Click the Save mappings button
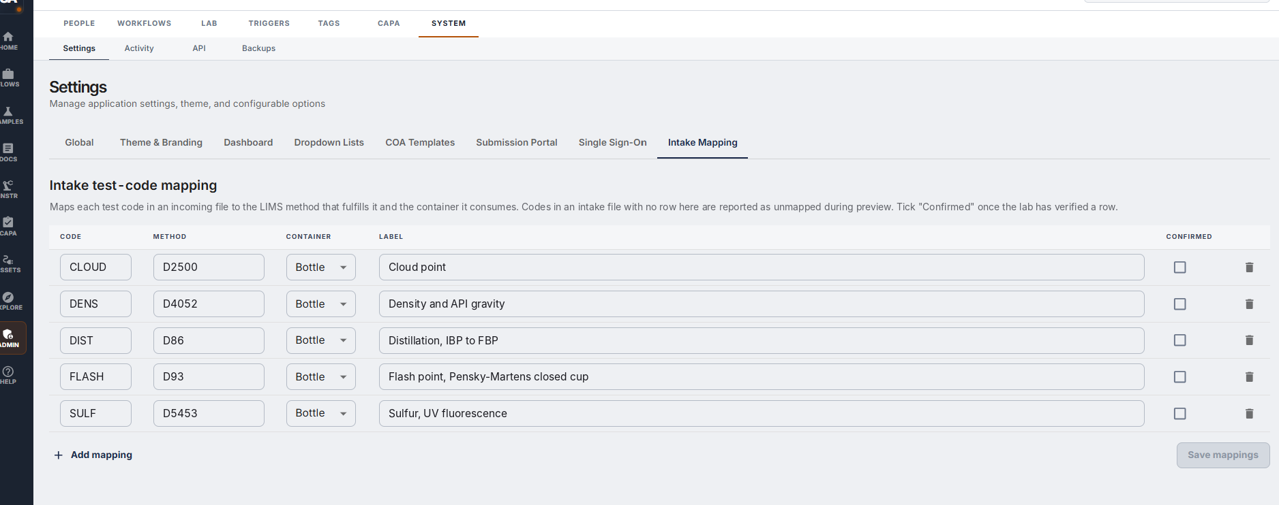 point(1223,455)
